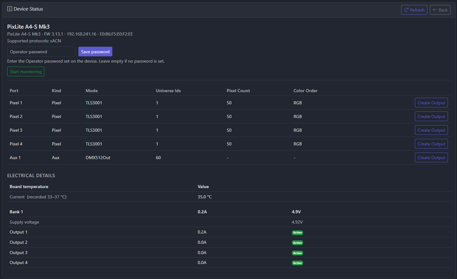Create output for Aux 1 port
Viewport: 457px width, 279px height.
431,158
